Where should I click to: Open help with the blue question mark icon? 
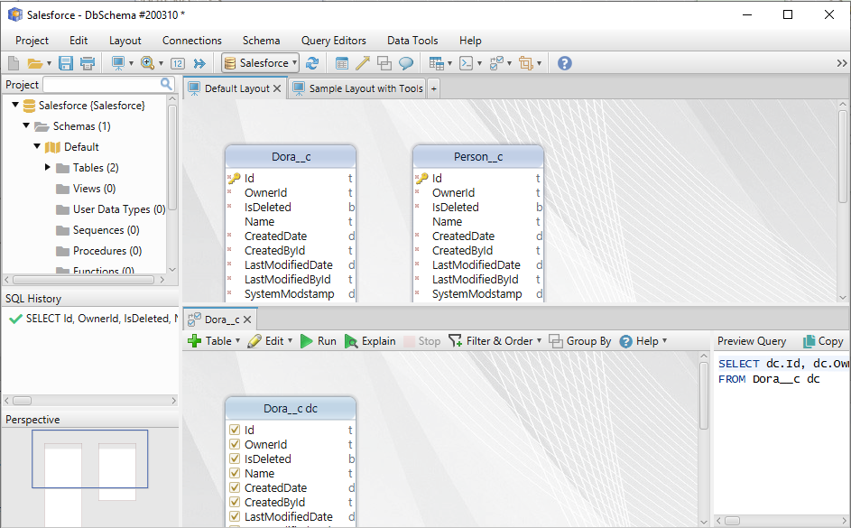564,63
